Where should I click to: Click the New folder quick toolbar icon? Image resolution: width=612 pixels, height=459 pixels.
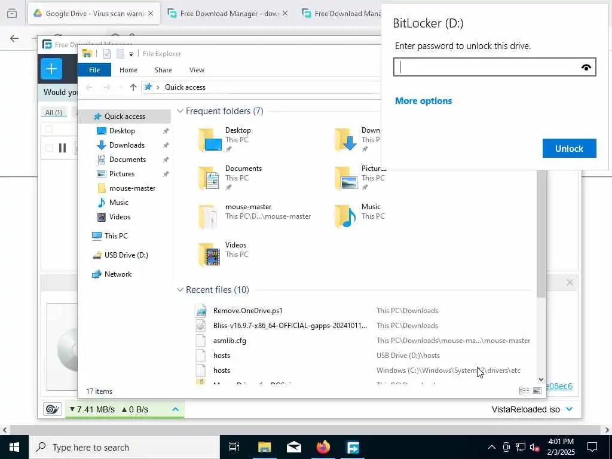[x=120, y=54]
